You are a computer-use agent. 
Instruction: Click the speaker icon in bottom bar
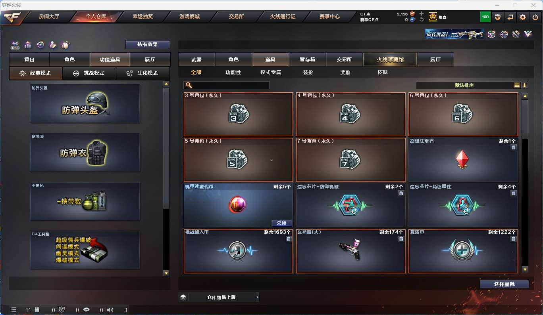[x=110, y=310]
